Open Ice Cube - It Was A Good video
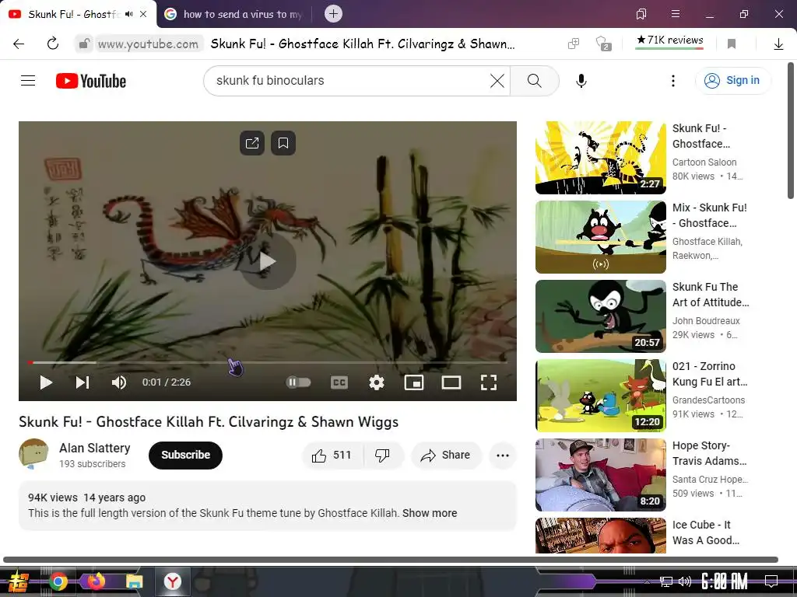 point(600,536)
